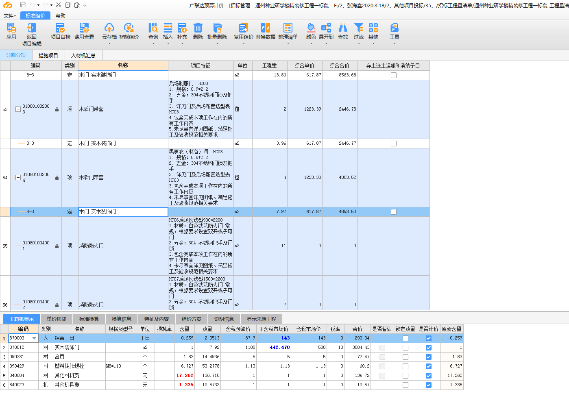Click the 查找 binoculars find icon
Viewport: 569px width, 407px height.
pyautogui.click(x=343, y=28)
